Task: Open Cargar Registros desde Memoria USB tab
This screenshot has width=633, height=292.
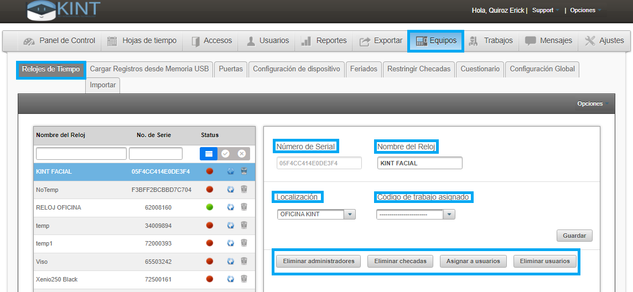Action: point(149,69)
